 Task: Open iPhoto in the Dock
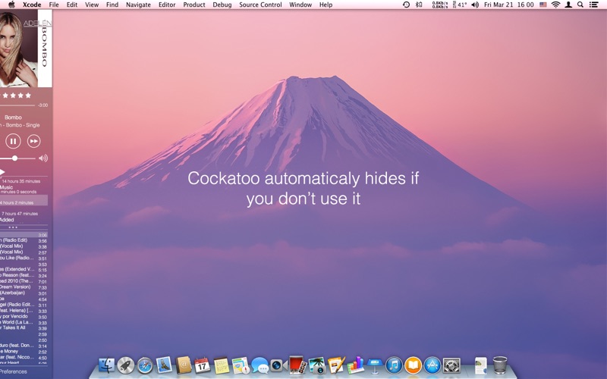click(x=317, y=365)
